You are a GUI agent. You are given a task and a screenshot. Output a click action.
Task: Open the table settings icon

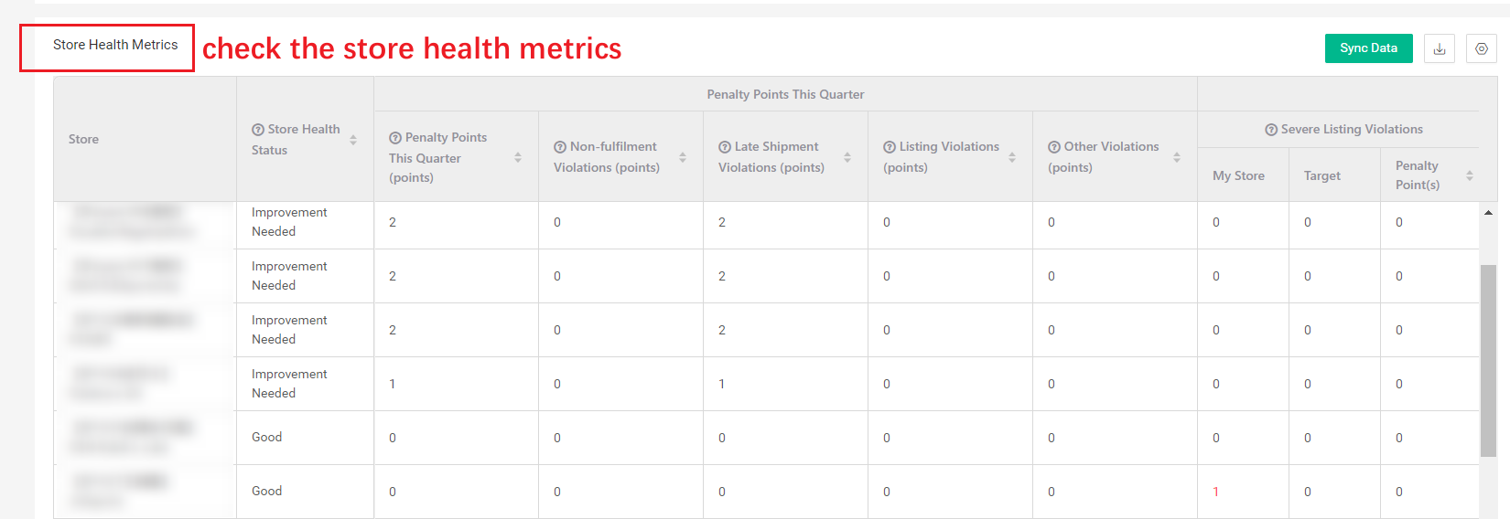click(1481, 48)
